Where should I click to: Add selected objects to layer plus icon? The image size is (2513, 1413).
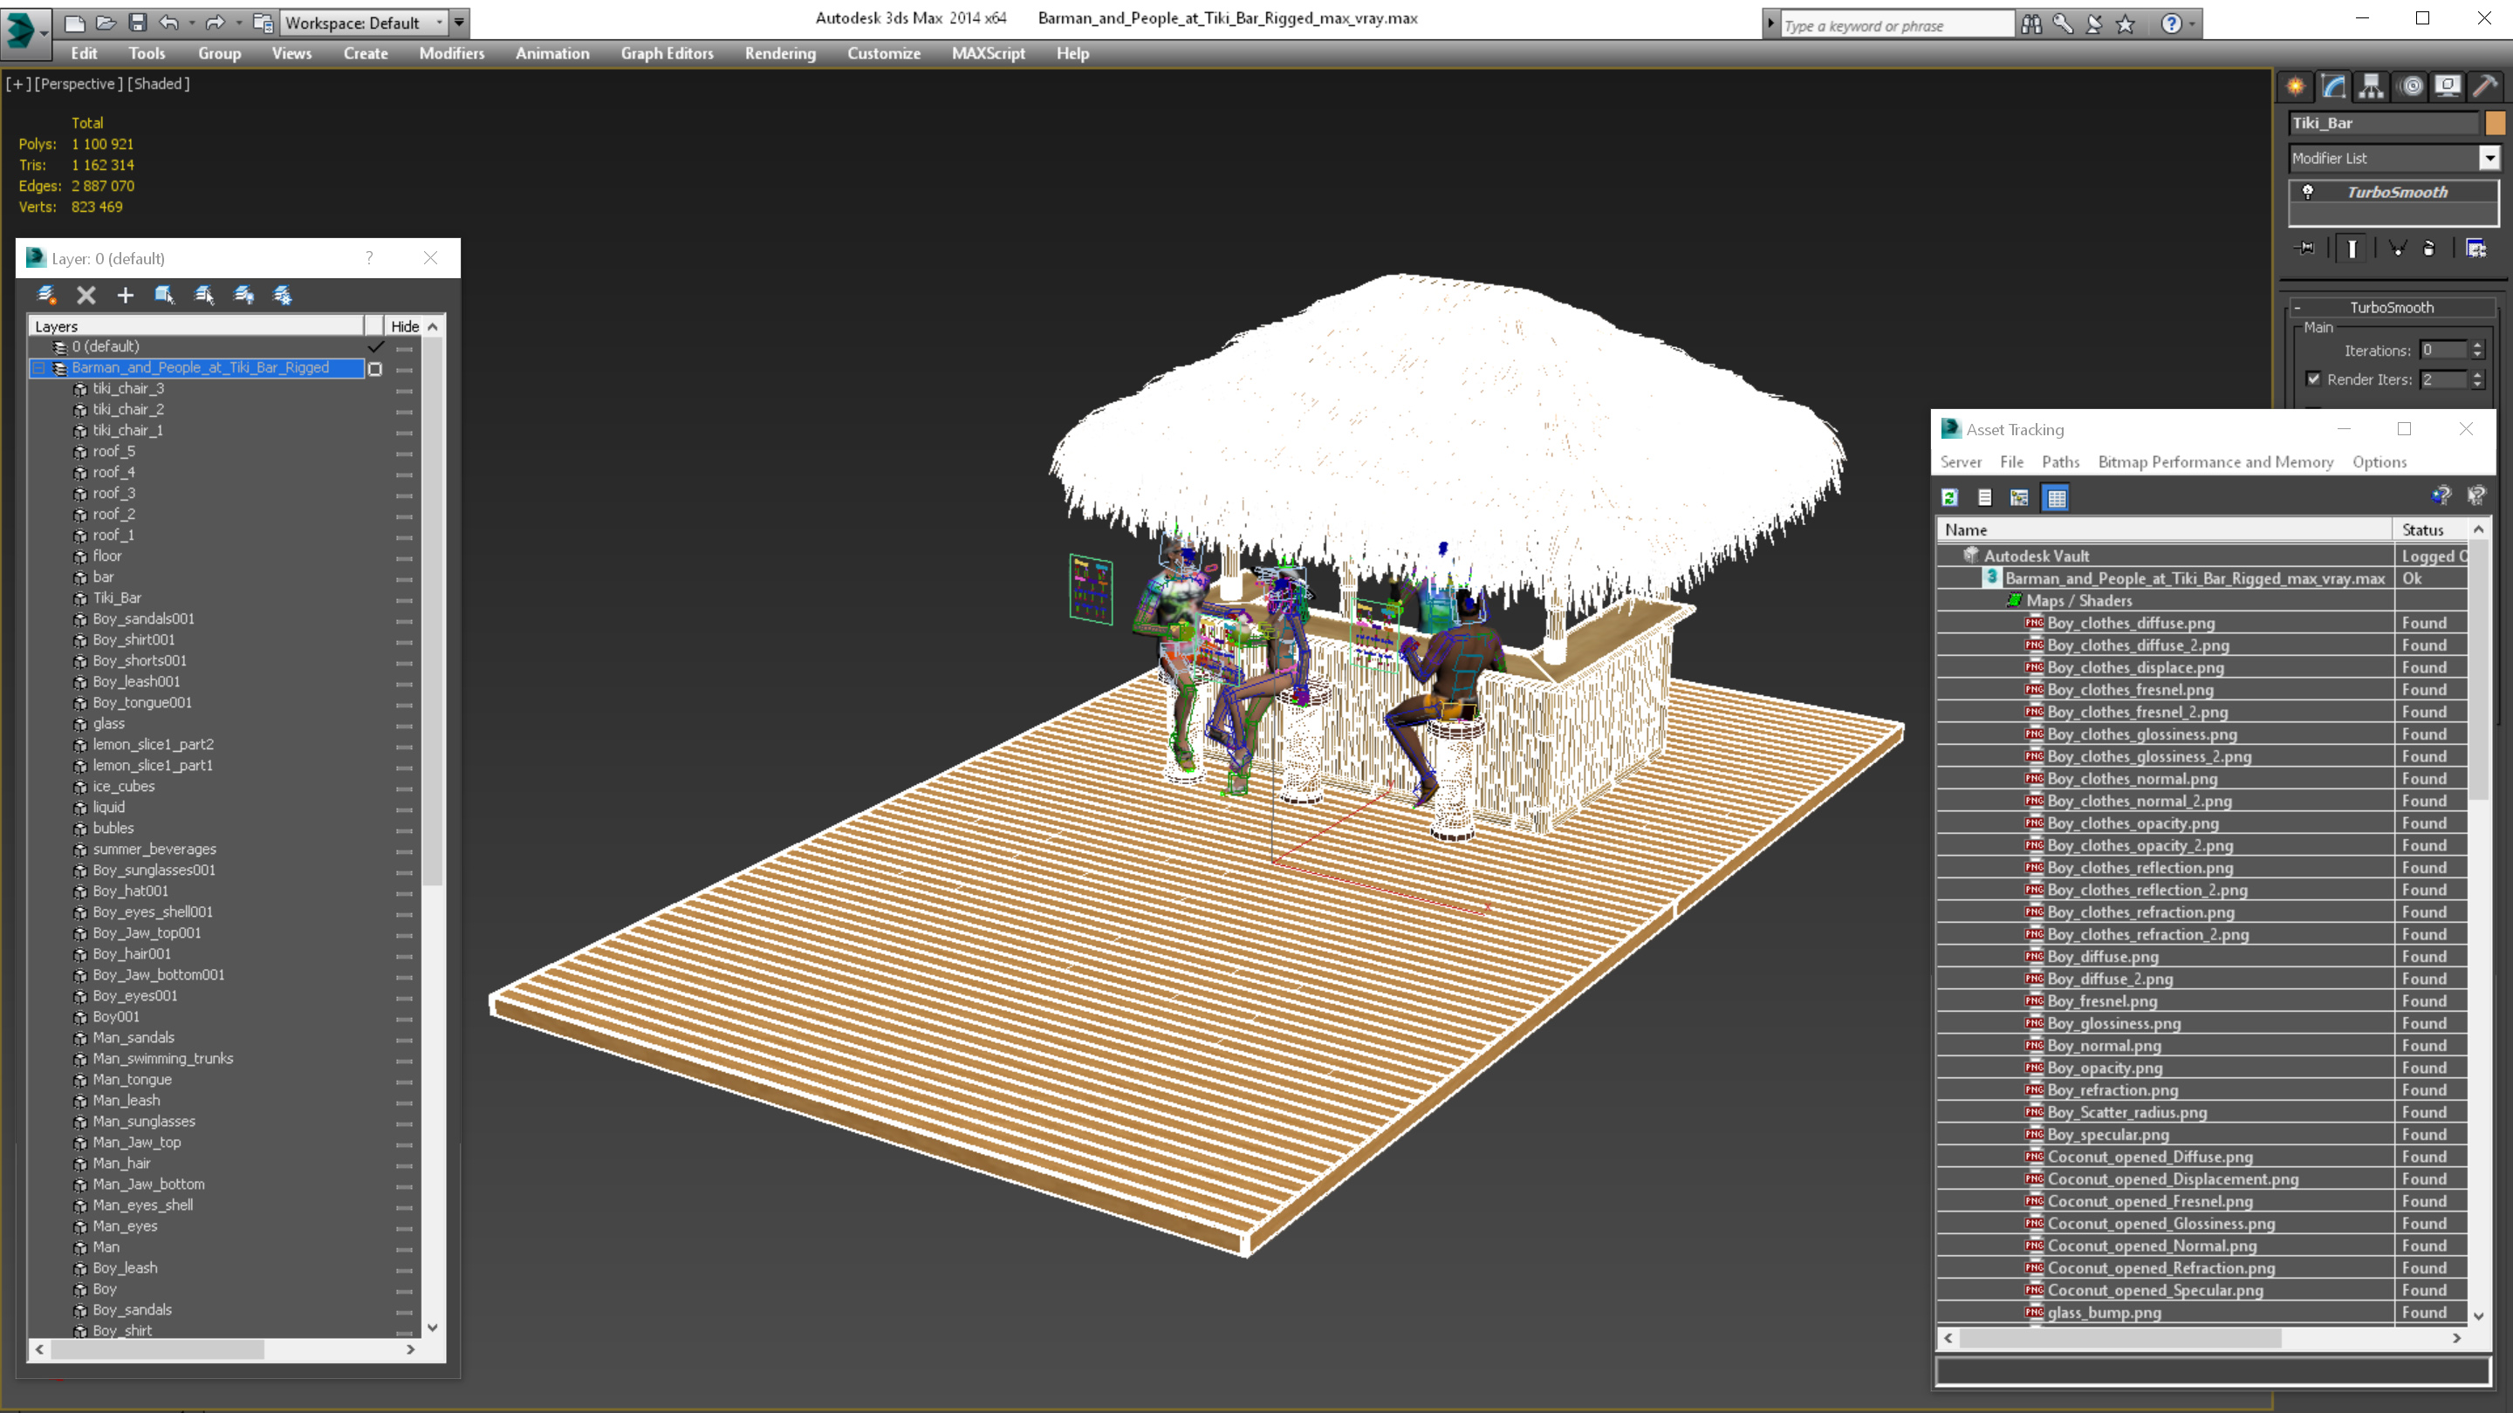coord(125,295)
